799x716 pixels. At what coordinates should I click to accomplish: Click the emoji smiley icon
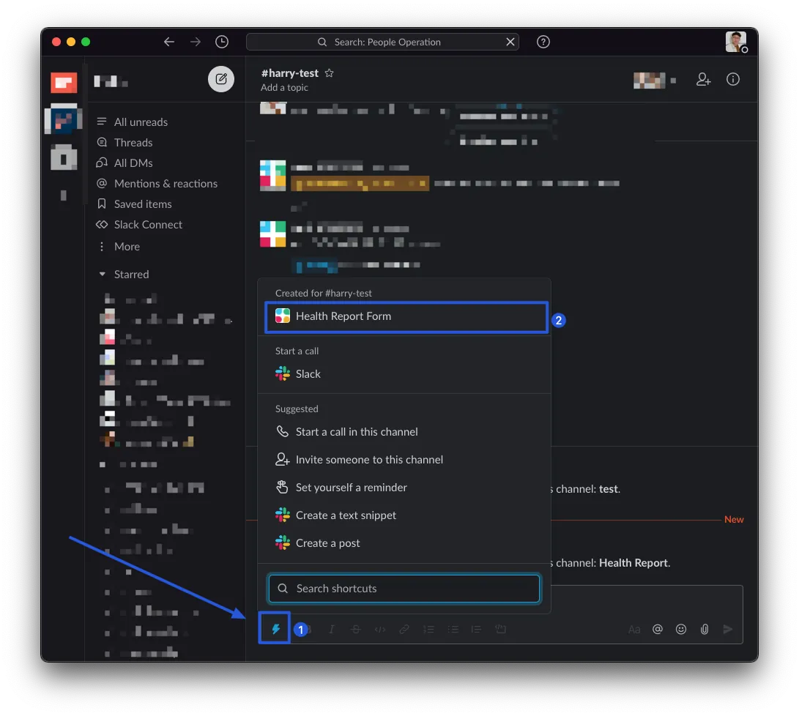681,630
